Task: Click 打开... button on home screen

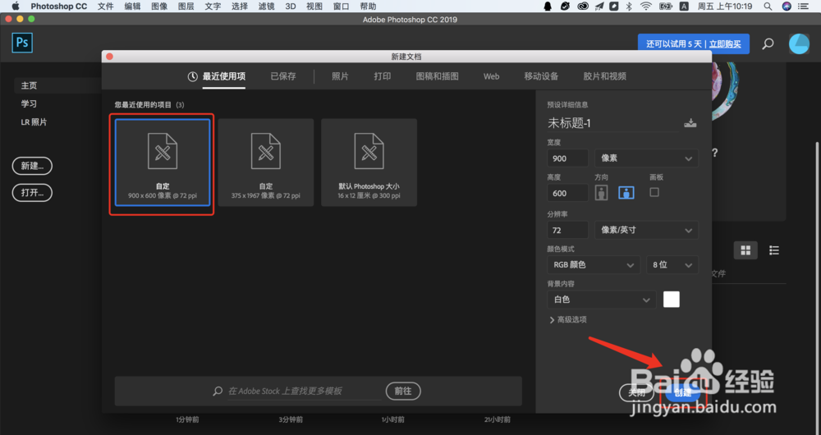Action: [x=33, y=193]
